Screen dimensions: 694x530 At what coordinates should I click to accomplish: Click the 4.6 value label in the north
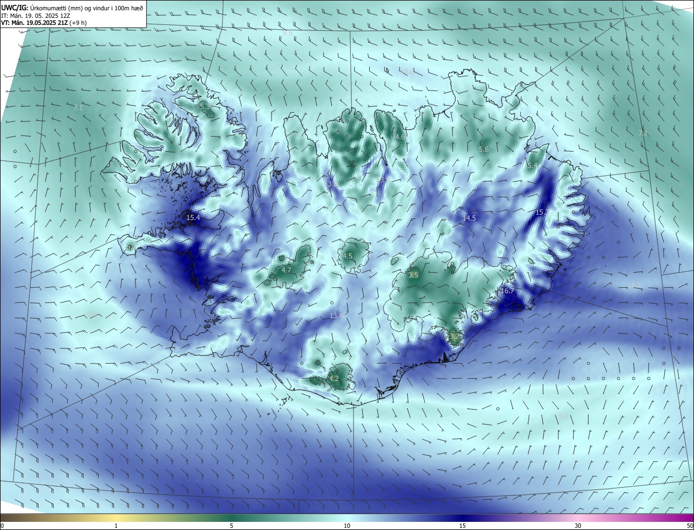[400, 137]
